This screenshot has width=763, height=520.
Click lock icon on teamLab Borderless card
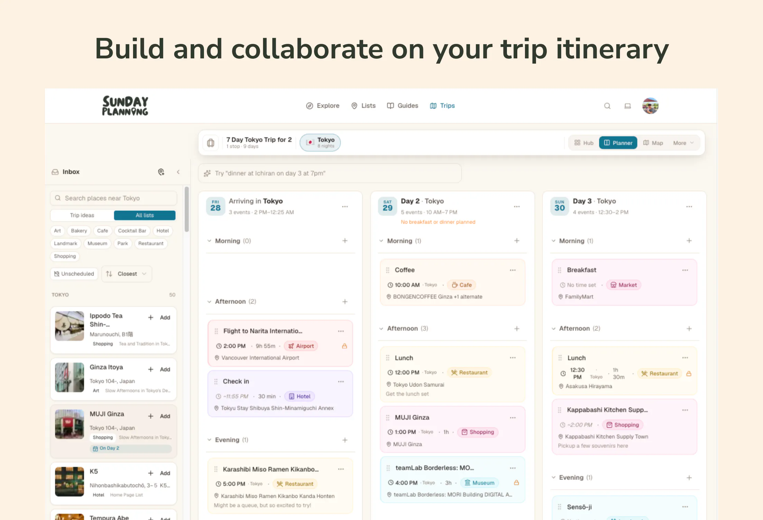[x=516, y=483]
